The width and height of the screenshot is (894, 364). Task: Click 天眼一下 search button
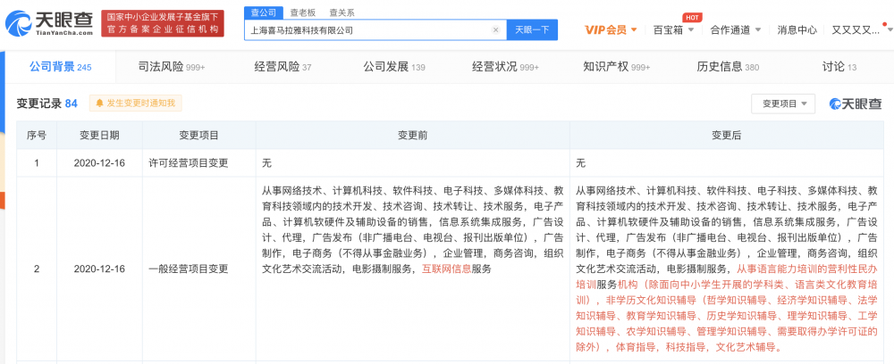click(532, 30)
